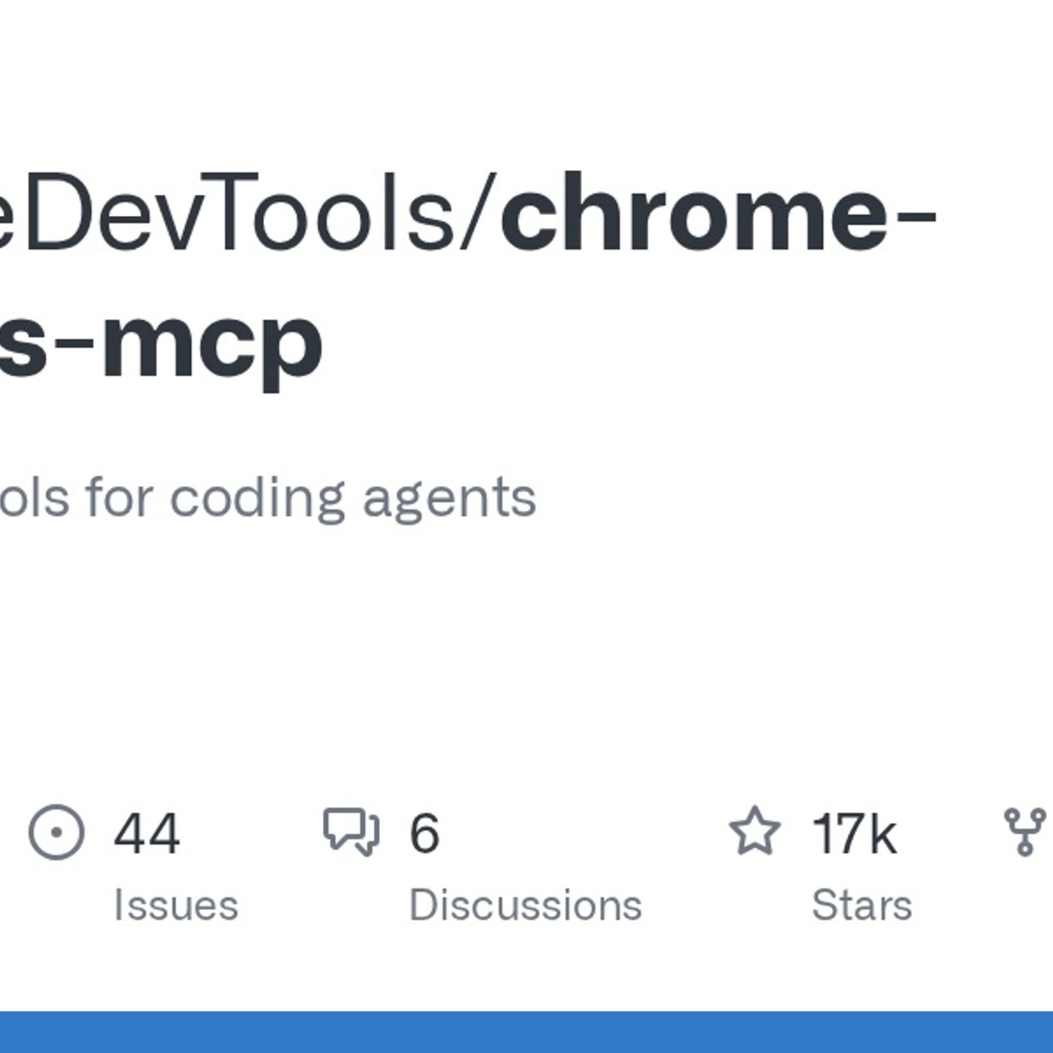Click the fork icon at right edge

pyautogui.click(x=1024, y=832)
